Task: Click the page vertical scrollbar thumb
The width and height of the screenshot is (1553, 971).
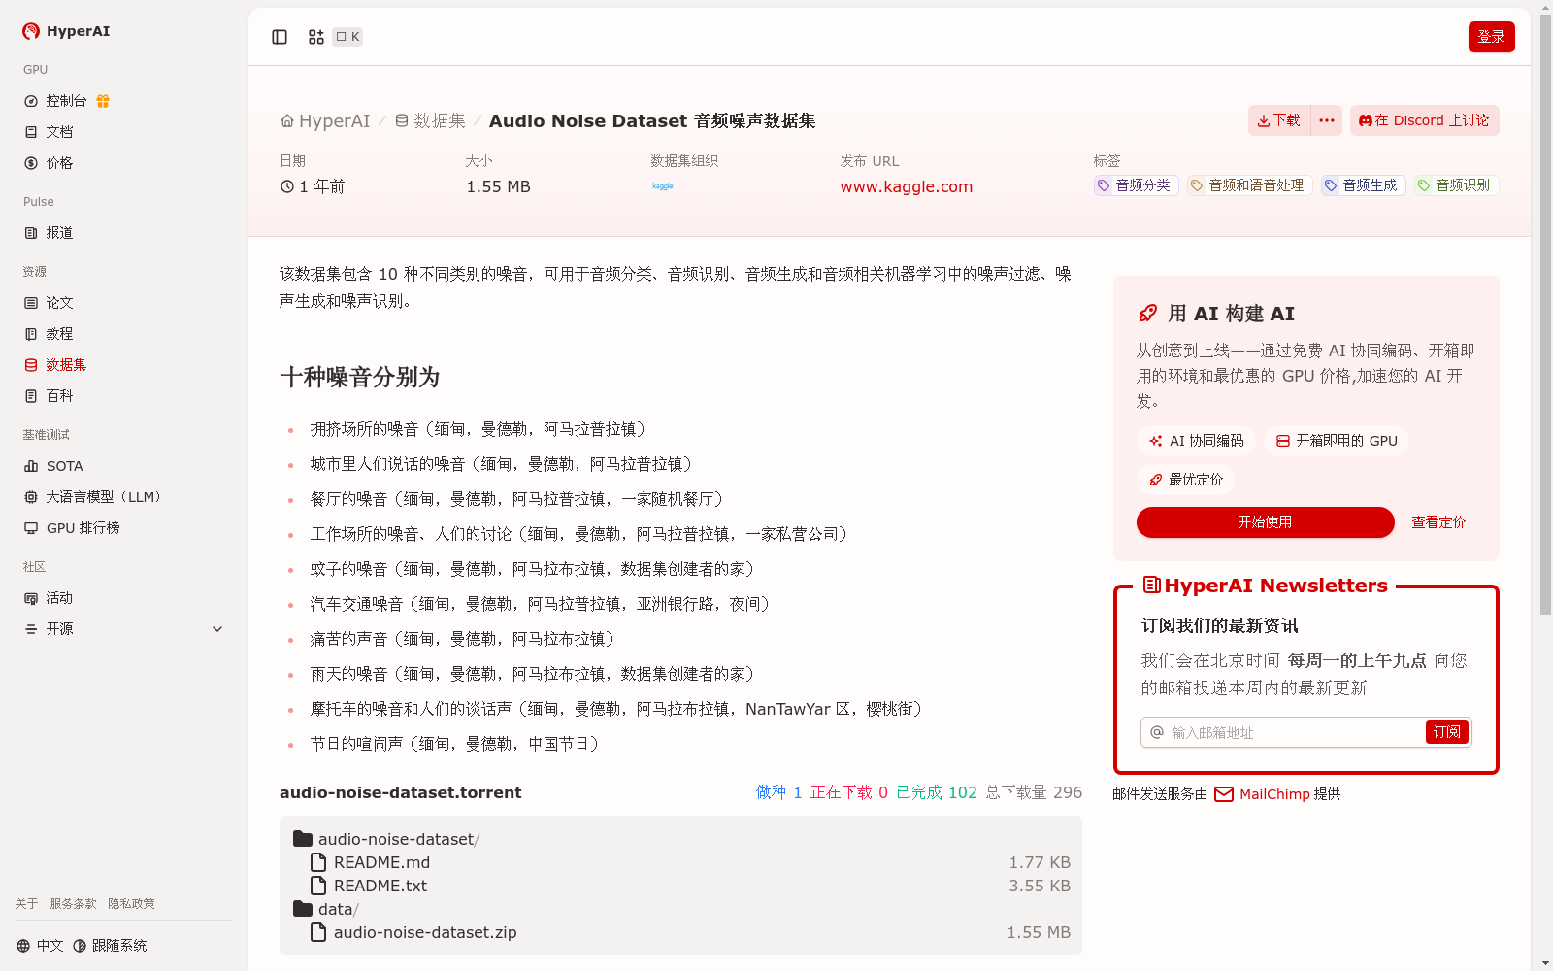Action: click(1545, 316)
